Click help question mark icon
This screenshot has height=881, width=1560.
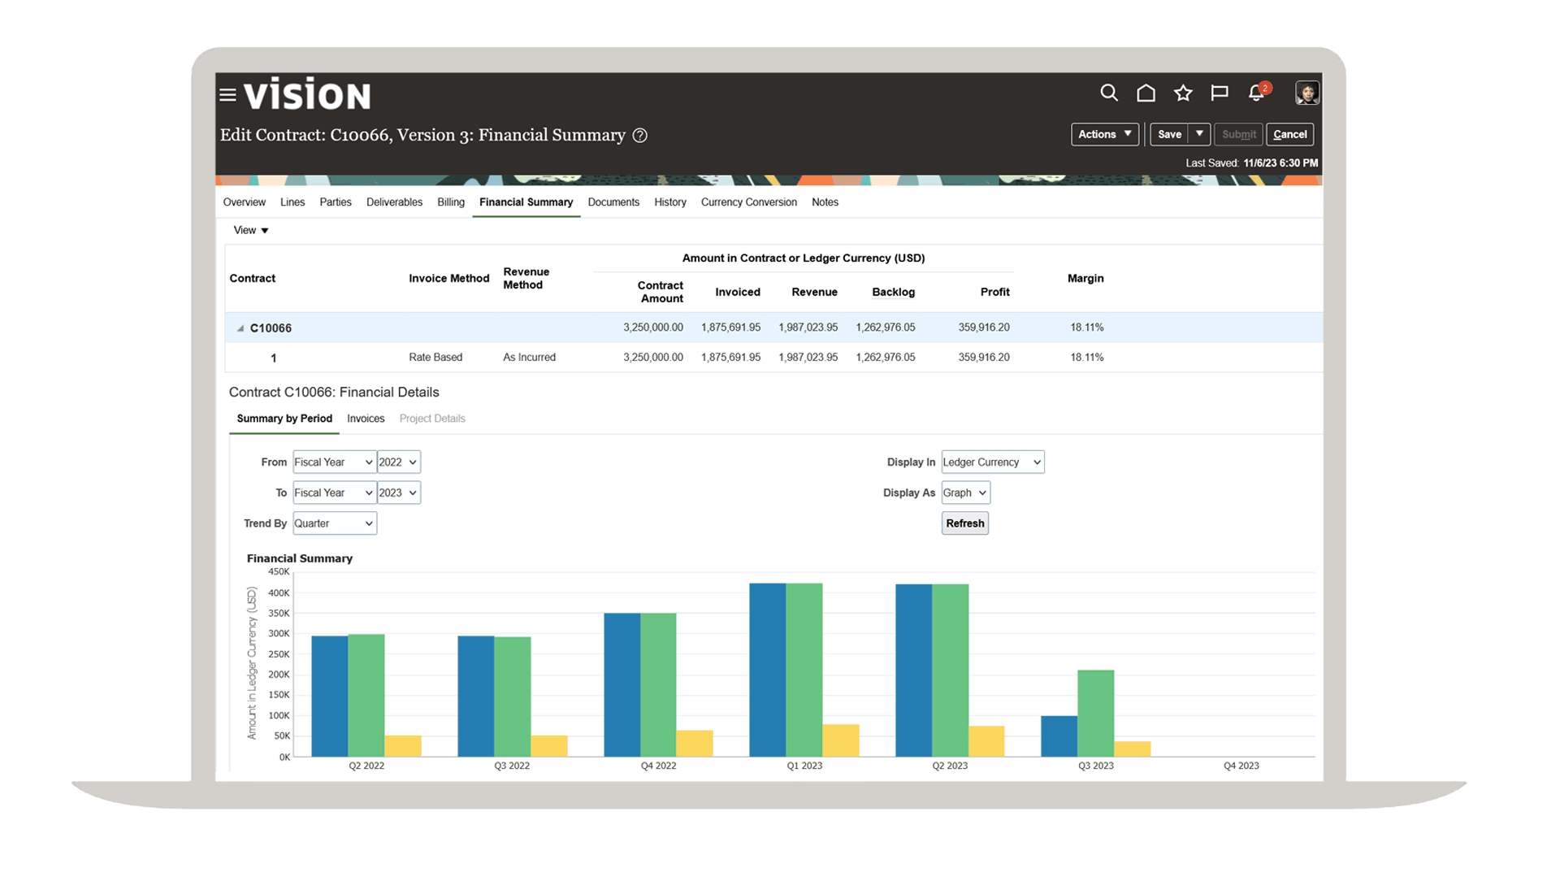point(640,136)
